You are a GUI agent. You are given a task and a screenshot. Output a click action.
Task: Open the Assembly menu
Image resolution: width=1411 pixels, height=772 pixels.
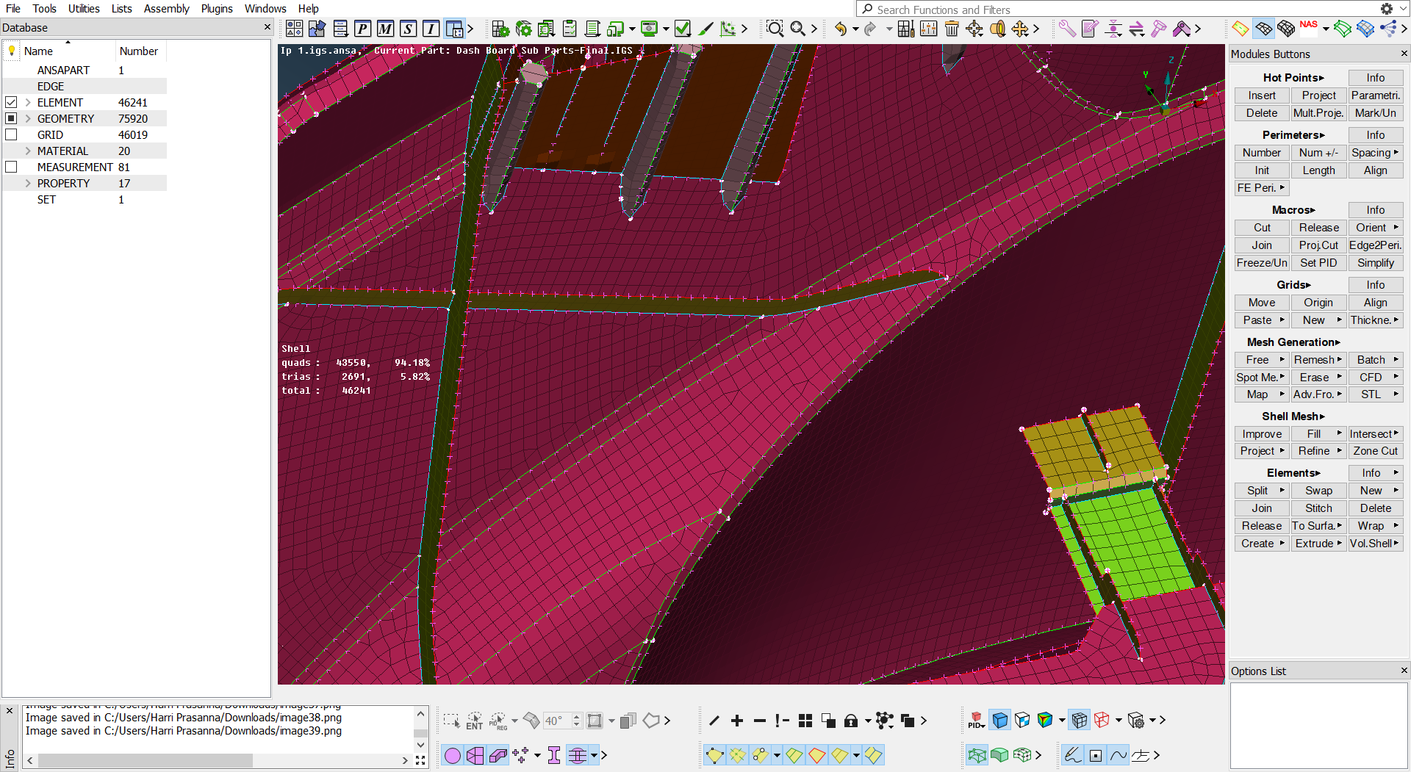point(166,8)
